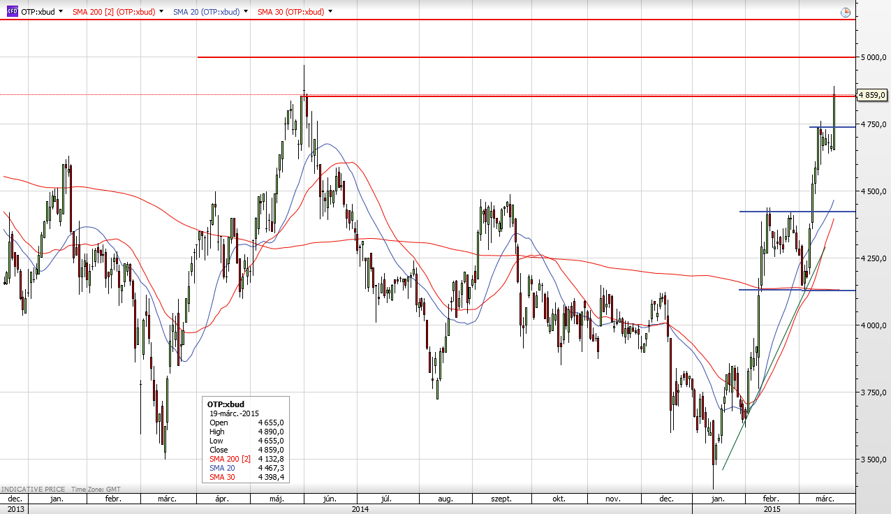Click the 'Time Zone: GMT' status text

(x=97, y=490)
